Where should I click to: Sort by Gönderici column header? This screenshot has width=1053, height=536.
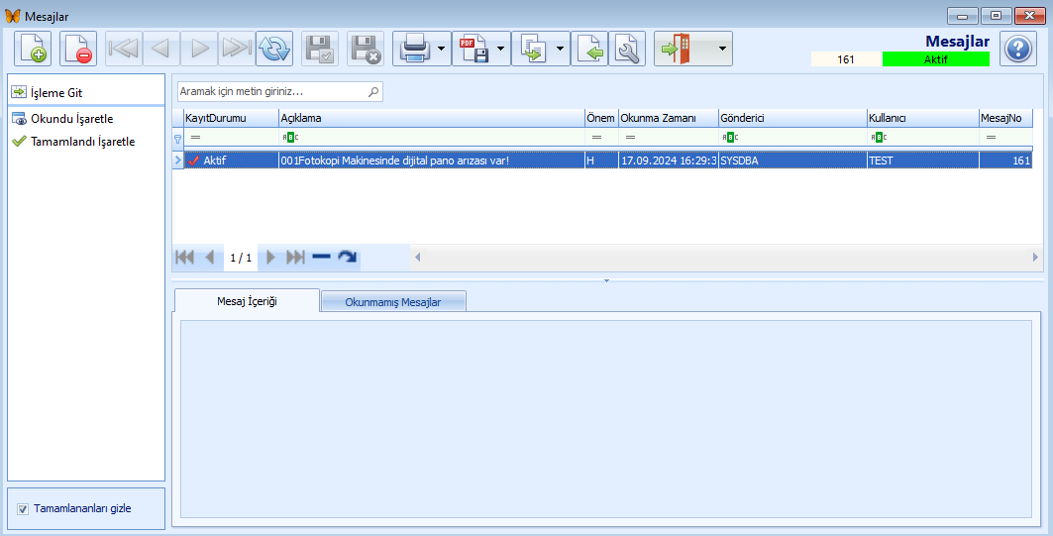pos(792,118)
